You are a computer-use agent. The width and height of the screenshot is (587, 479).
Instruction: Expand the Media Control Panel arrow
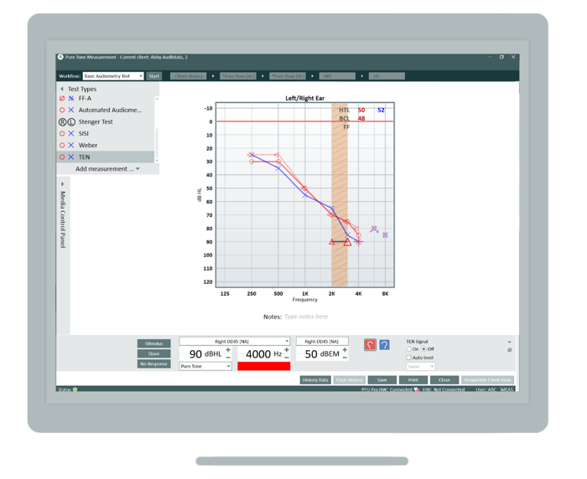click(x=61, y=182)
